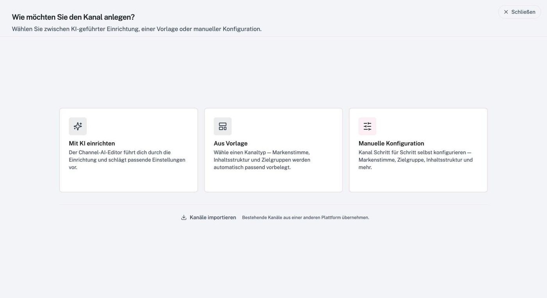Click subtitle 'Wählen Sie zwischen KI-geführter Einrichtung…'
Image resolution: width=547 pixels, height=298 pixels.
pos(137,29)
